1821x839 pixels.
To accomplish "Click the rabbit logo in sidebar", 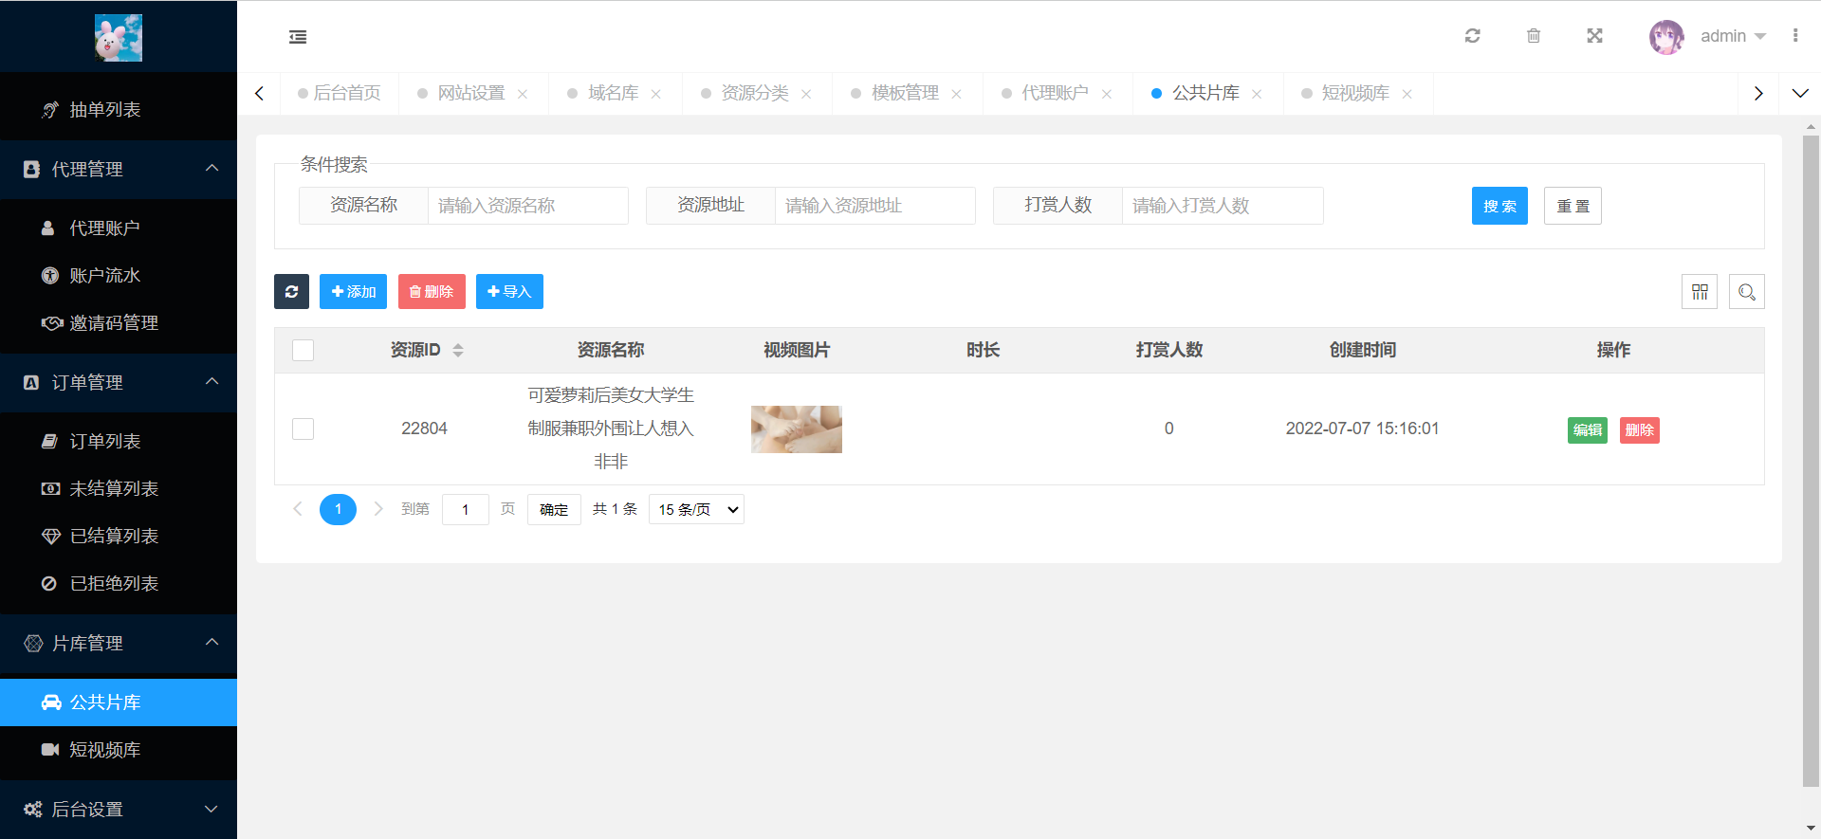I will pos(119,38).
